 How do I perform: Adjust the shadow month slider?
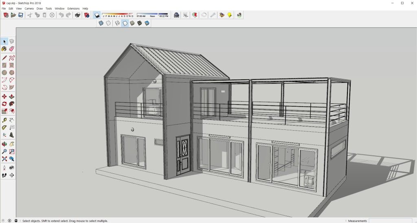click(x=118, y=15)
